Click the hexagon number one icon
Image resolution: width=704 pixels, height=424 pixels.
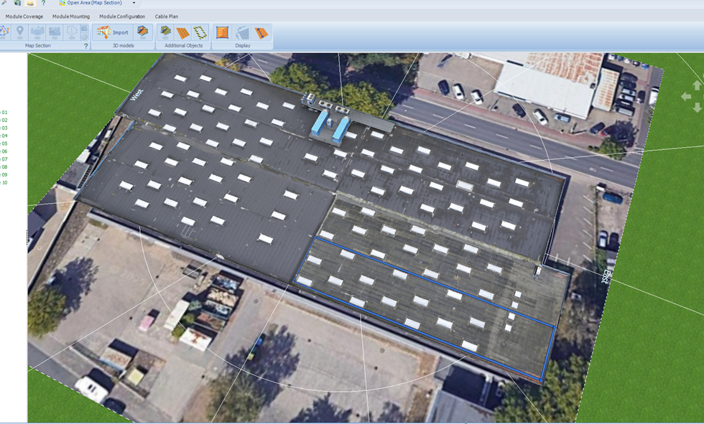72,32
